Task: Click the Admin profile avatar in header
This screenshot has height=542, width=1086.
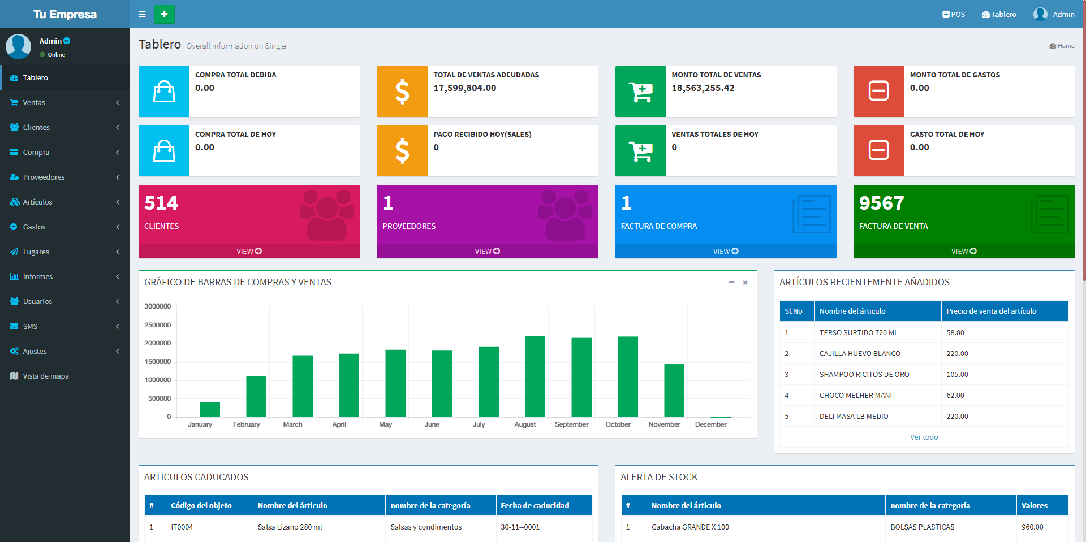Action: click(1040, 14)
